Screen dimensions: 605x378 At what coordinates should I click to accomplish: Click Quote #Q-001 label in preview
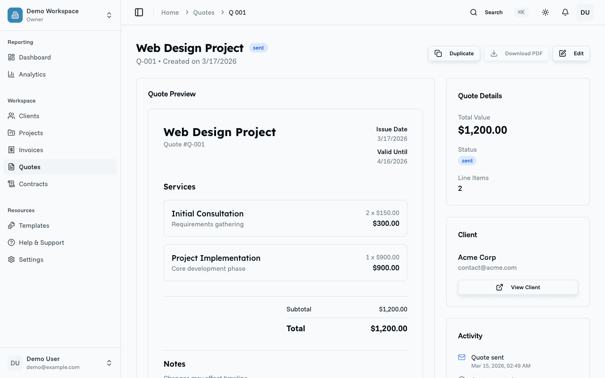click(x=184, y=144)
